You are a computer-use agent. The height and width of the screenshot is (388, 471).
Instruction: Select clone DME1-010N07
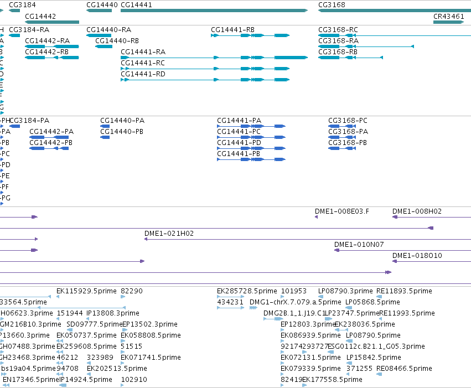[359, 245]
